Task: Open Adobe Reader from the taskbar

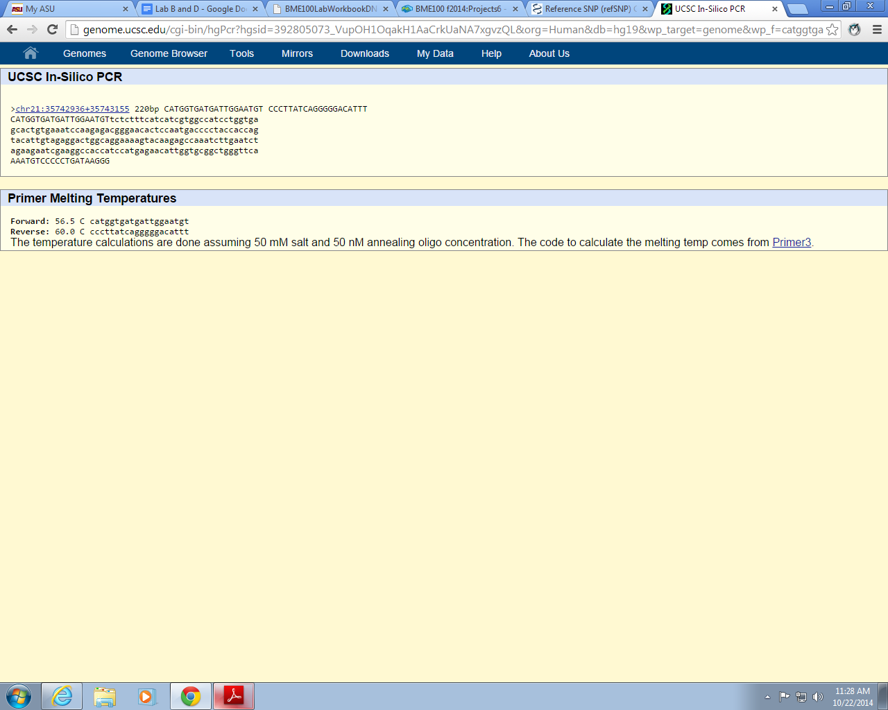Action: click(x=233, y=696)
